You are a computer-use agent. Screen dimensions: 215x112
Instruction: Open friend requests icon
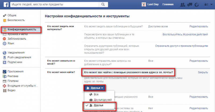[x=182, y=5]
